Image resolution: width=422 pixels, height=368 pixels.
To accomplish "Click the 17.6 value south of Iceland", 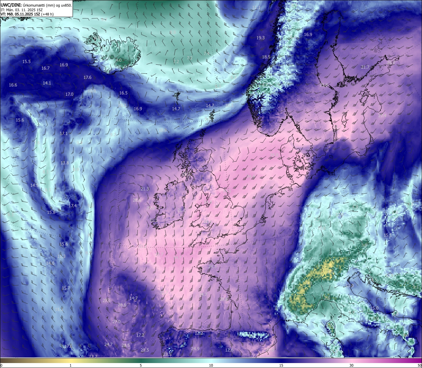I will click(x=87, y=78).
